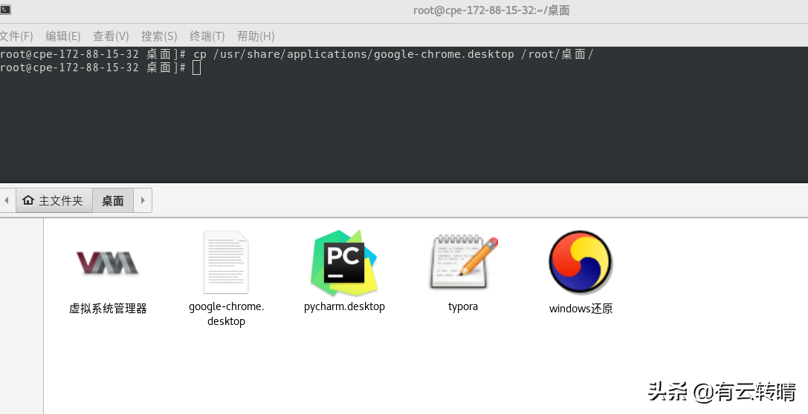Open the 编辑(E) menu
Screen dimensions: 808x414
pos(62,36)
